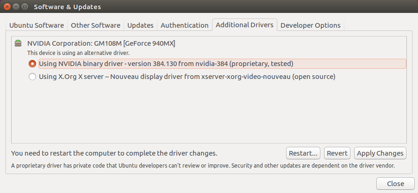418x193 pixels.
Task: Revert the driver changes
Action: pyautogui.click(x=337, y=153)
